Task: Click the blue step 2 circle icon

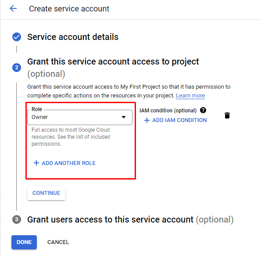Action: [17, 68]
